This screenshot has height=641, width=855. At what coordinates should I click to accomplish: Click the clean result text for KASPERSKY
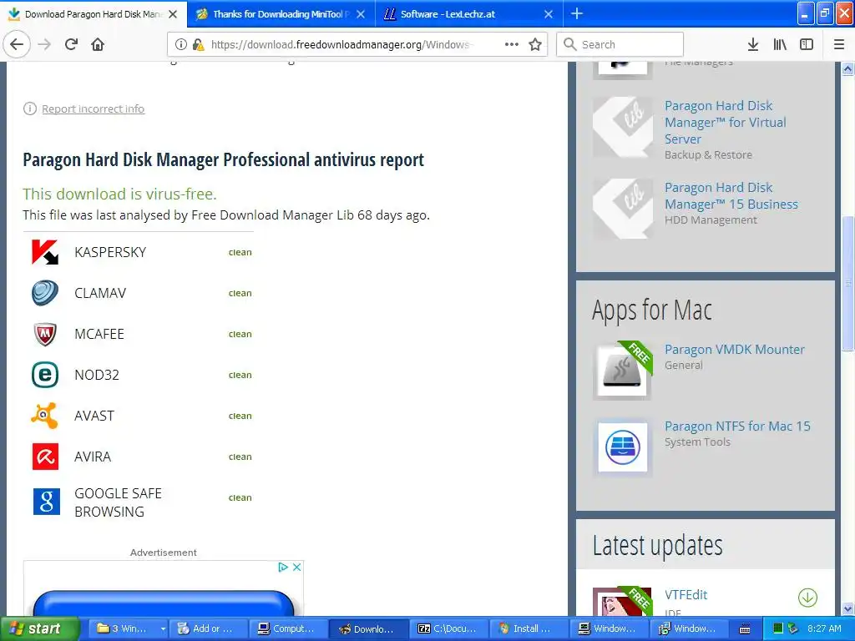pos(240,252)
